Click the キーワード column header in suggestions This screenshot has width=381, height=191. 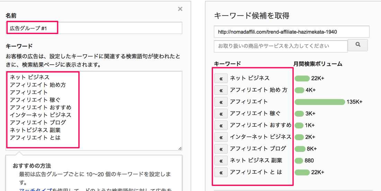click(x=228, y=64)
